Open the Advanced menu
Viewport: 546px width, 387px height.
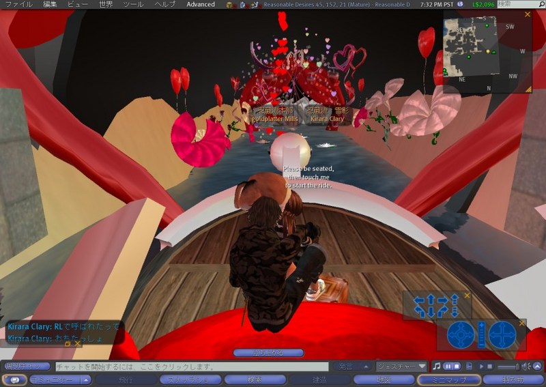201,5
